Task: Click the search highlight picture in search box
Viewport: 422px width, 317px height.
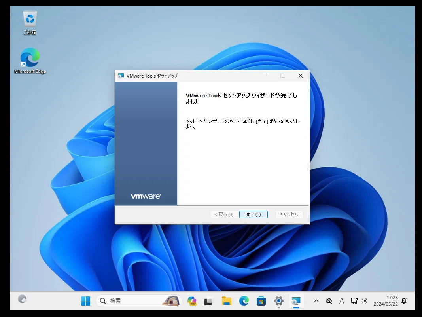Action: pyautogui.click(x=171, y=301)
